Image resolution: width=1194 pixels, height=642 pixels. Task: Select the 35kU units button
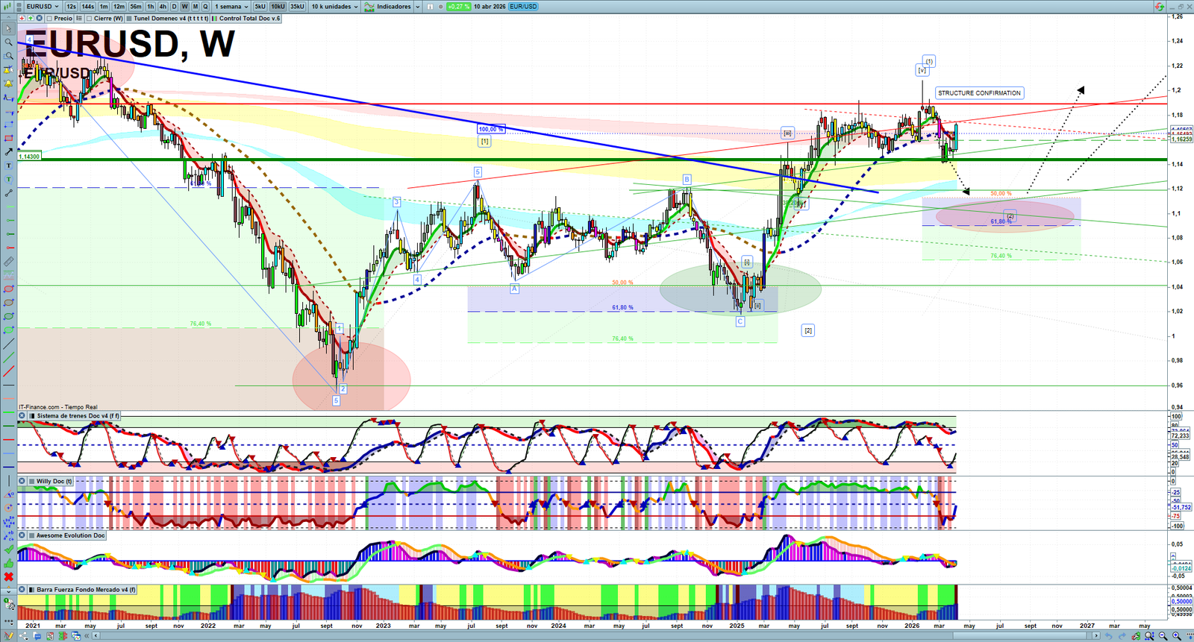click(x=297, y=6)
